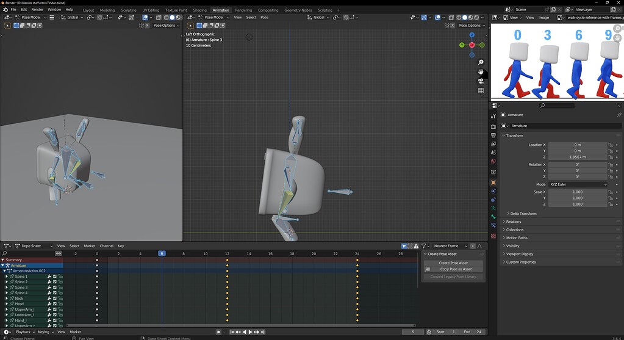Click the Only Show Errors warning icon
624x340 pixels.
416,246
